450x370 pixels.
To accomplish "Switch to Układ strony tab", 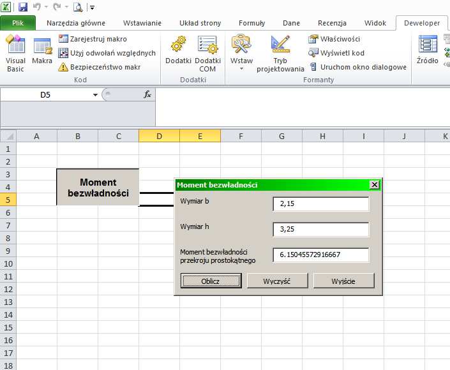I will click(x=200, y=23).
